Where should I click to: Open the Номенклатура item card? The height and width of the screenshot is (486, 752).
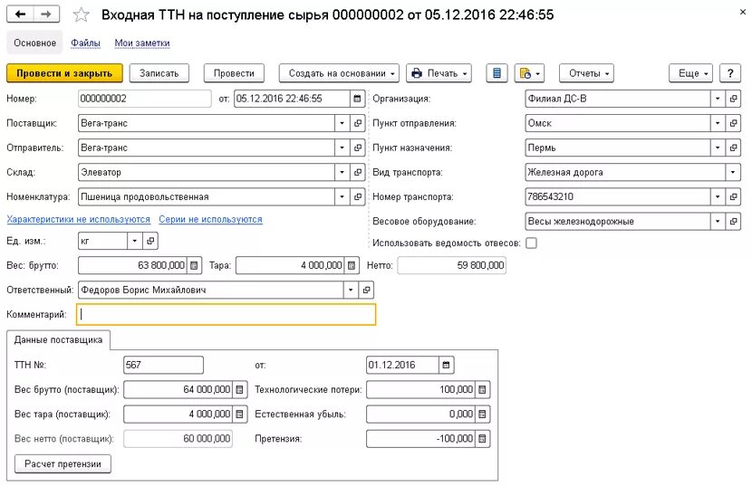[357, 196]
